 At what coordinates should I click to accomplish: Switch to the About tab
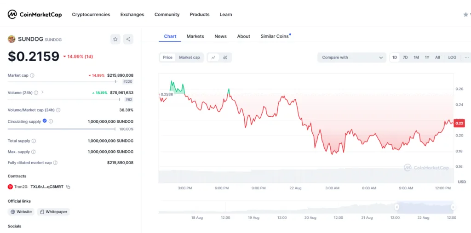pyautogui.click(x=244, y=36)
